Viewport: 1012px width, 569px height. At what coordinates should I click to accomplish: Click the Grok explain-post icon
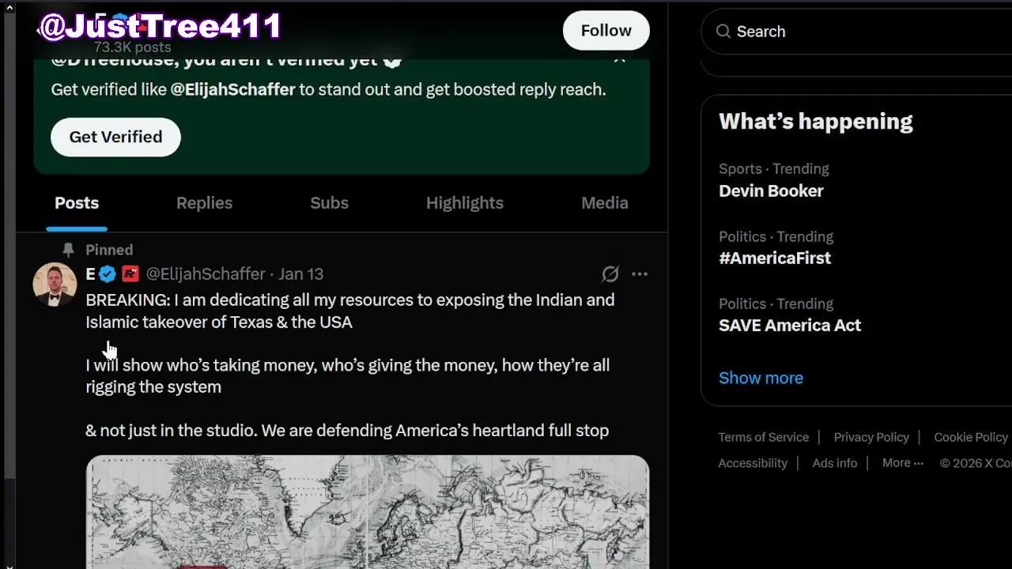coord(610,274)
